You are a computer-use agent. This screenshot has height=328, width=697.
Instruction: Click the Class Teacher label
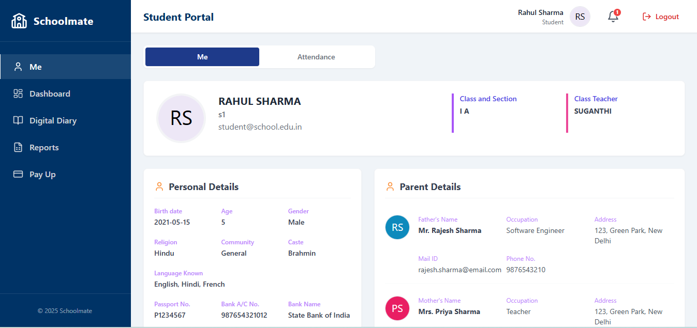596,99
